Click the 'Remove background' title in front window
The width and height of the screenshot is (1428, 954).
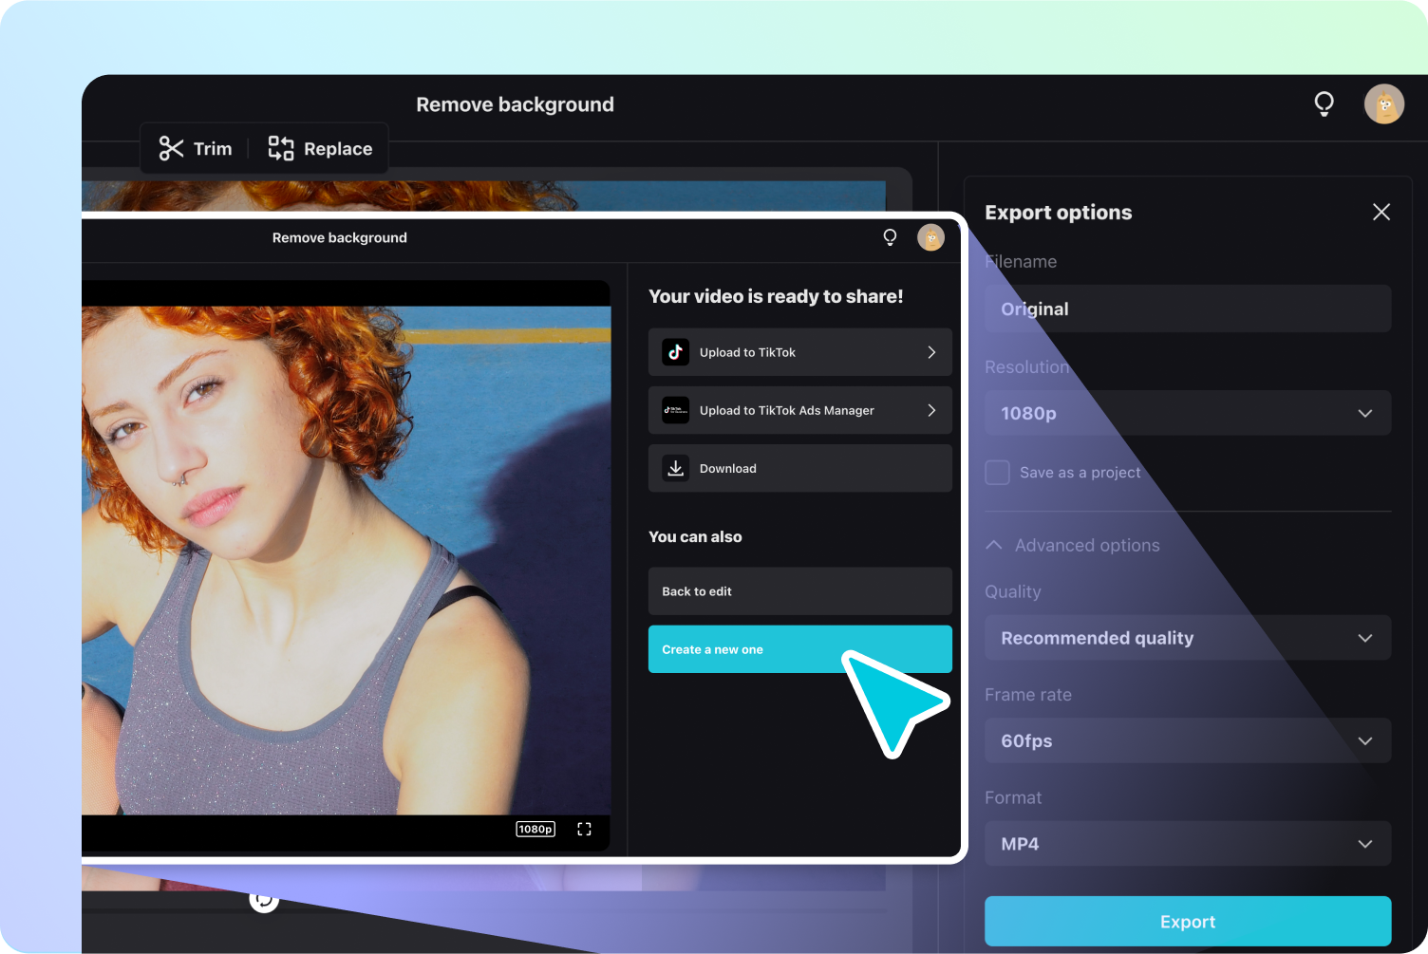(x=340, y=237)
